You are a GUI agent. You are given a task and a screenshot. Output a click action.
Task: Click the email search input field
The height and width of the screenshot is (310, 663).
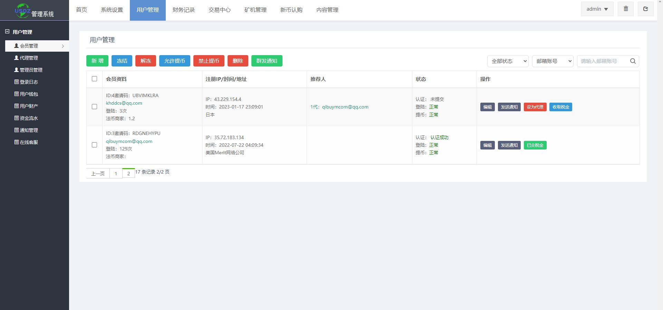[x=603, y=61]
